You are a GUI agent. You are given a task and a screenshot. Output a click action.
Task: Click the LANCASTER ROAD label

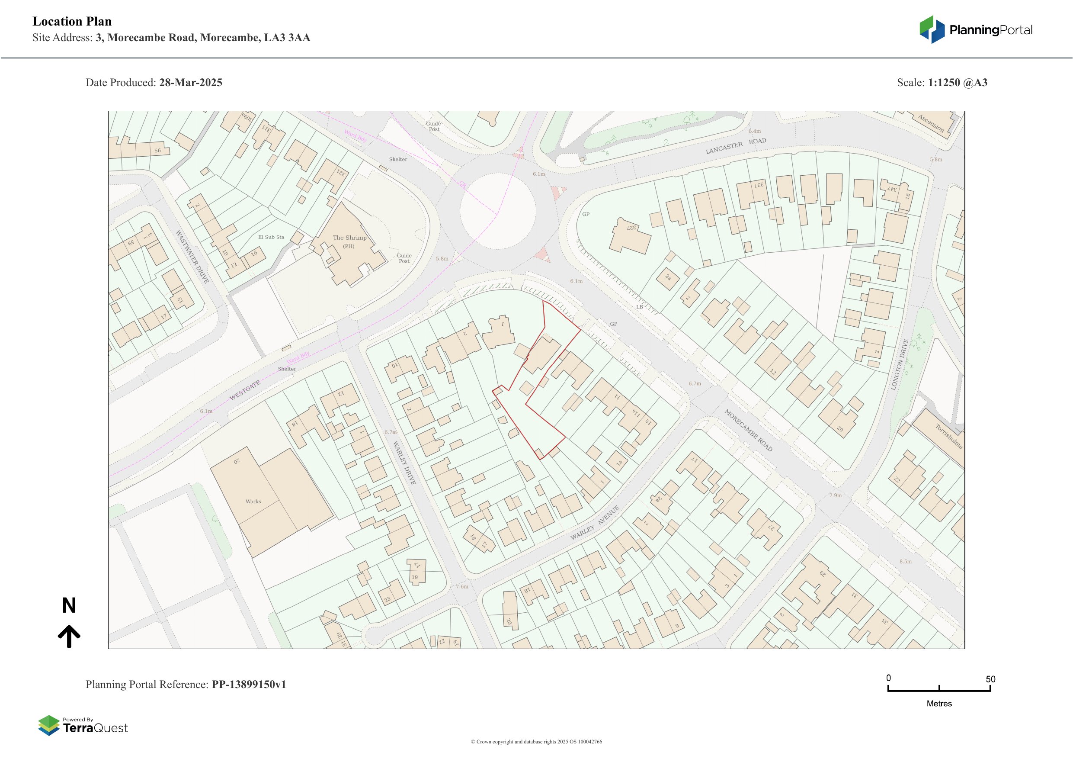pyautogui.click(x=736, y=145)
